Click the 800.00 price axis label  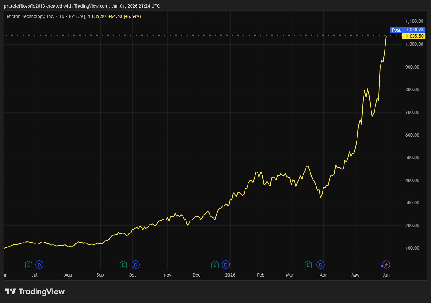[x=412, y=90]
